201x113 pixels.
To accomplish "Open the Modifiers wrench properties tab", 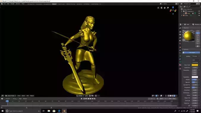I will click(180, 50).
